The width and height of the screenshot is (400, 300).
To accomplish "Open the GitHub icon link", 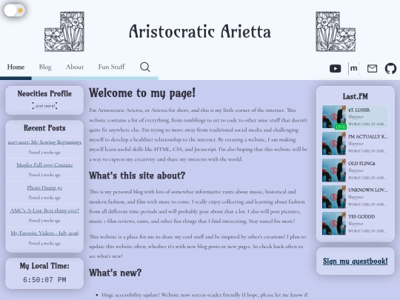I will point(390,68).
